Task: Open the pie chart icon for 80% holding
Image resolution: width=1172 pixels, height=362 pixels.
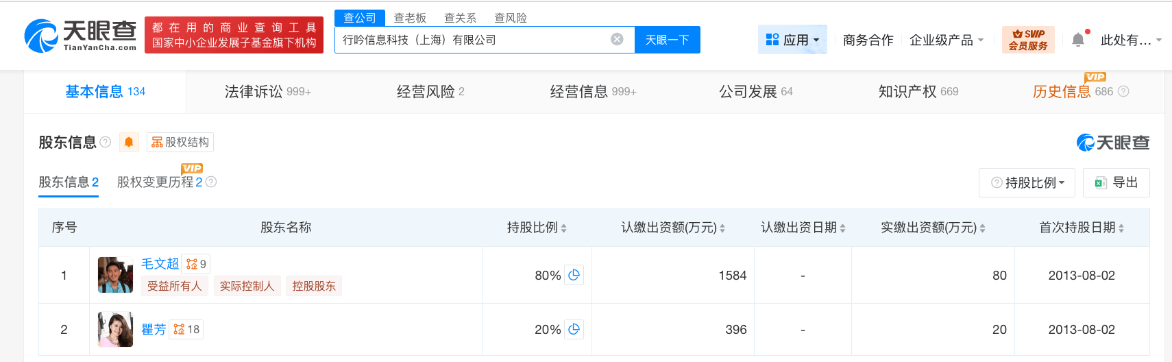Action: [574, 275]
